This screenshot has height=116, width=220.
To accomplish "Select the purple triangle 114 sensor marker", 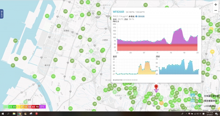I will point(156,91).
